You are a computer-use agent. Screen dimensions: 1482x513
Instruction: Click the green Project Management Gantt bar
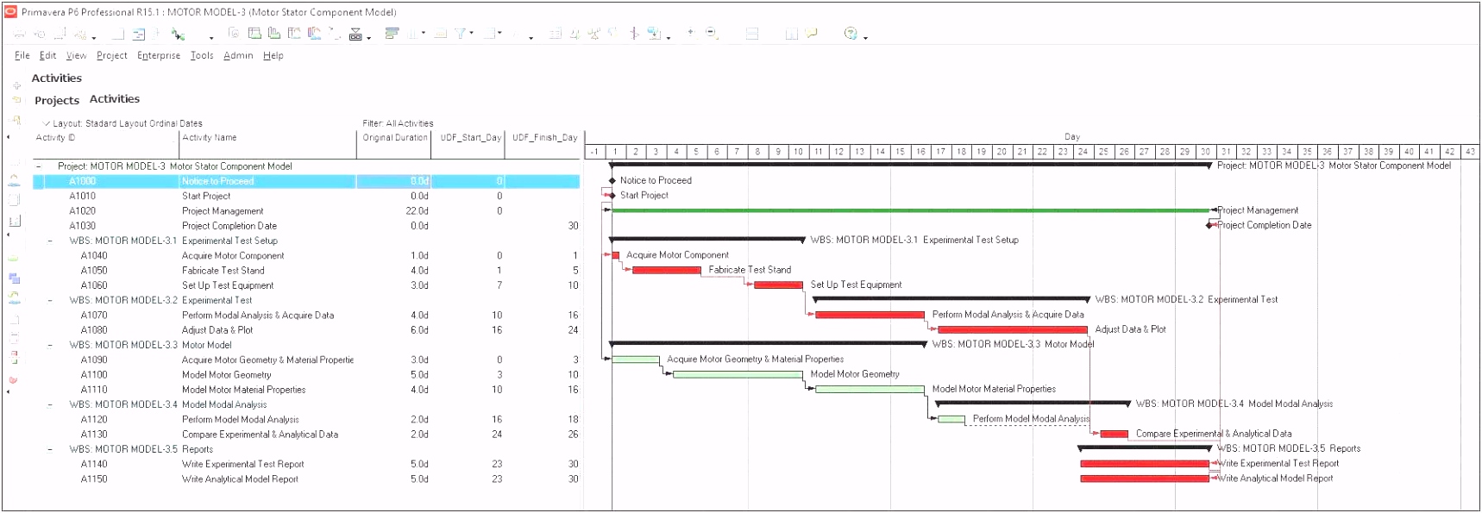click(911, 210)
